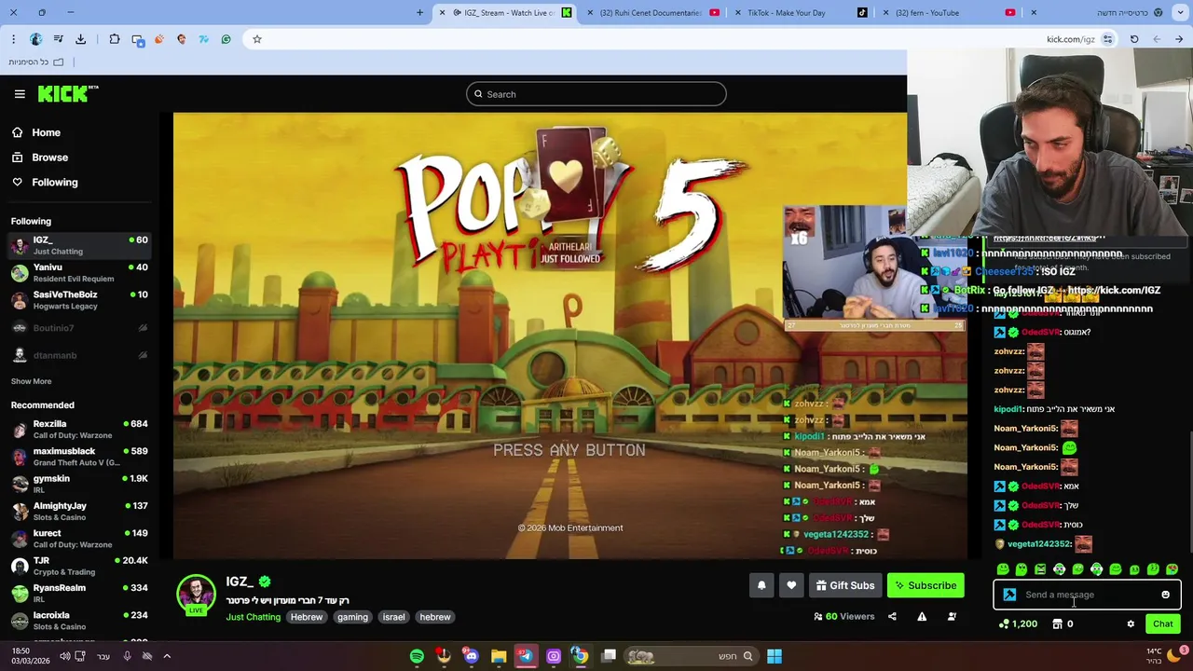Switch to the fern YouTube tab

coord(948,13)
